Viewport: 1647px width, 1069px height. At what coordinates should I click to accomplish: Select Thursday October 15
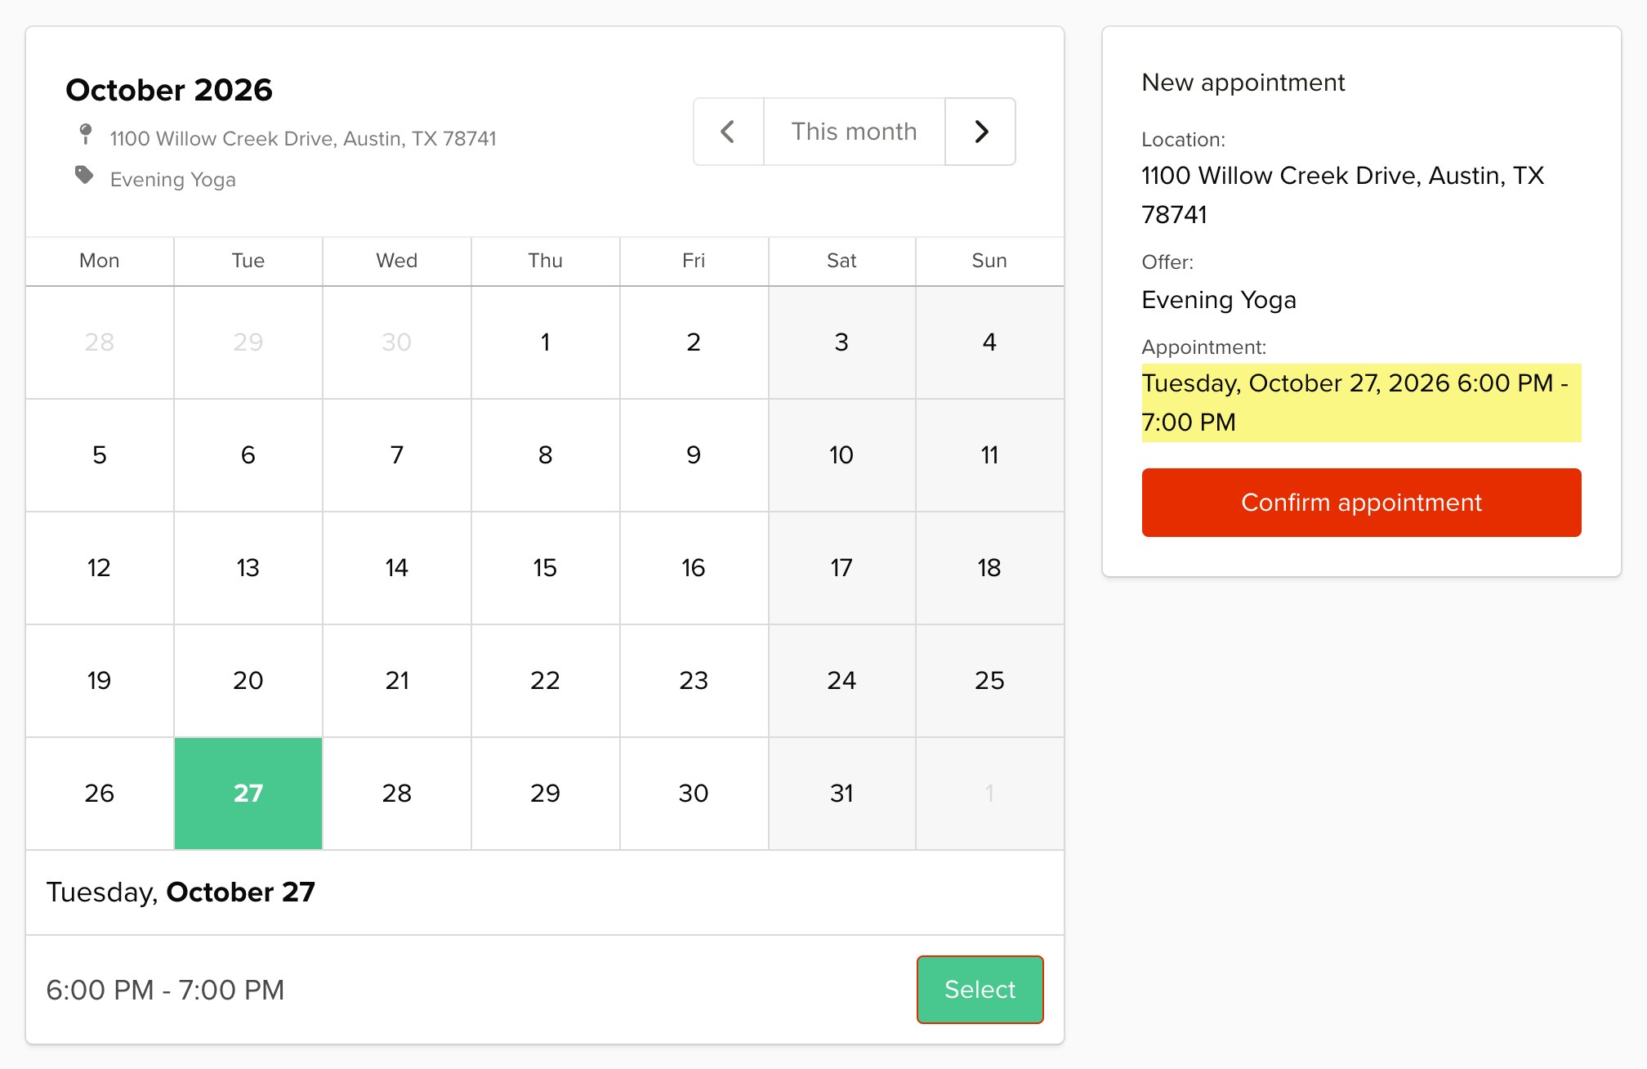(545, 568)
